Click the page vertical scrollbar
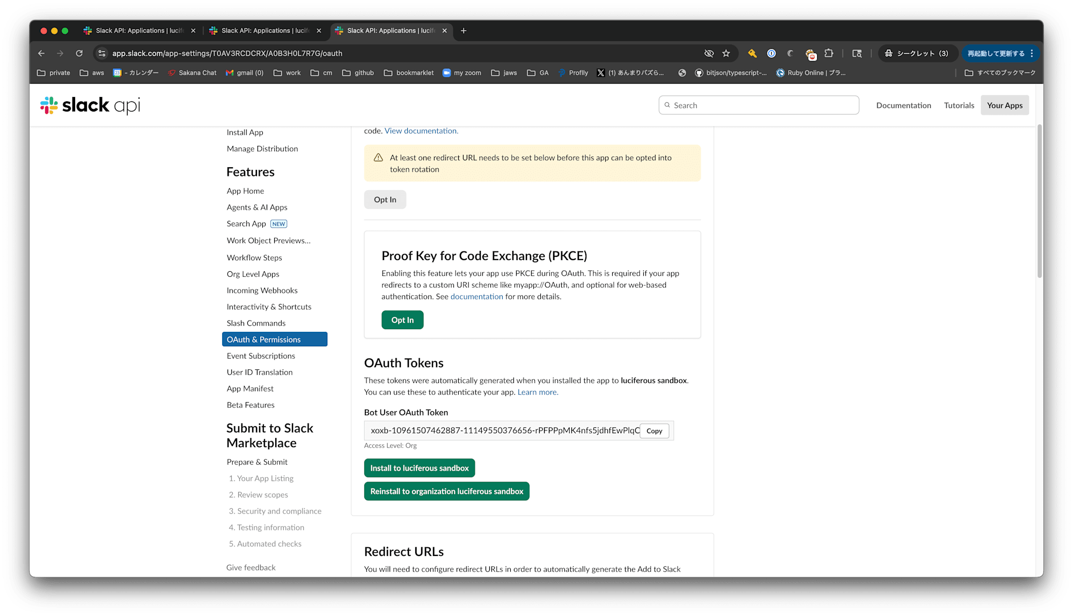This screenshot has height=616, width=1073. (1040, 201)
